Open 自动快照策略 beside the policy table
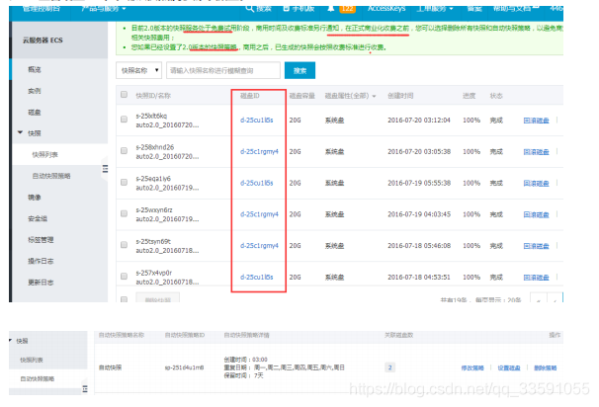599x407 pixels. (38, 378)
